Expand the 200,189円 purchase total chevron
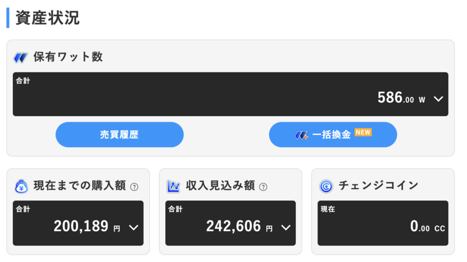This screenshot has height=262, width=467. tap(134, 228)
